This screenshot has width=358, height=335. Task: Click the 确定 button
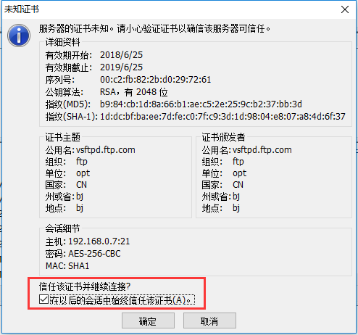[148, 320]
